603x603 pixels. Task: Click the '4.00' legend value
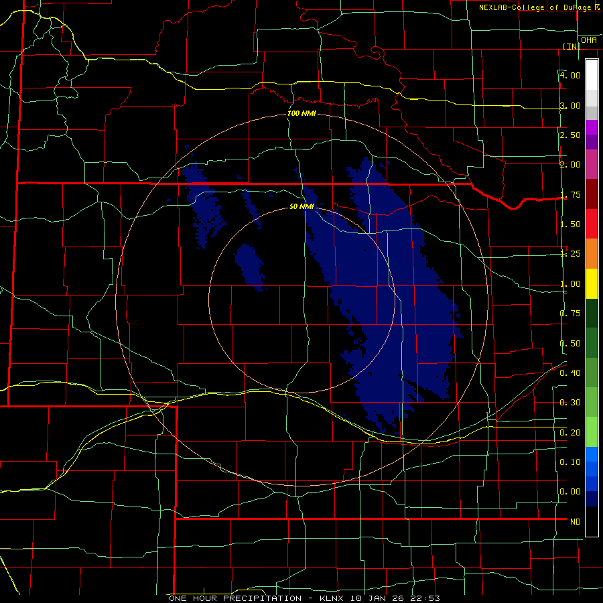point(570,75)
